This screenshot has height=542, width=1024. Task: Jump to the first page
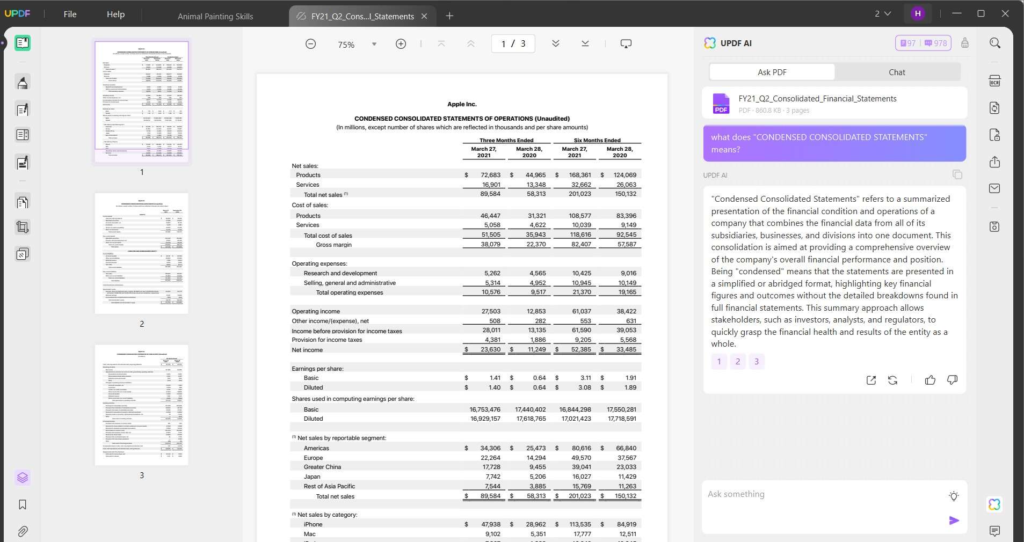coord(441,43)
